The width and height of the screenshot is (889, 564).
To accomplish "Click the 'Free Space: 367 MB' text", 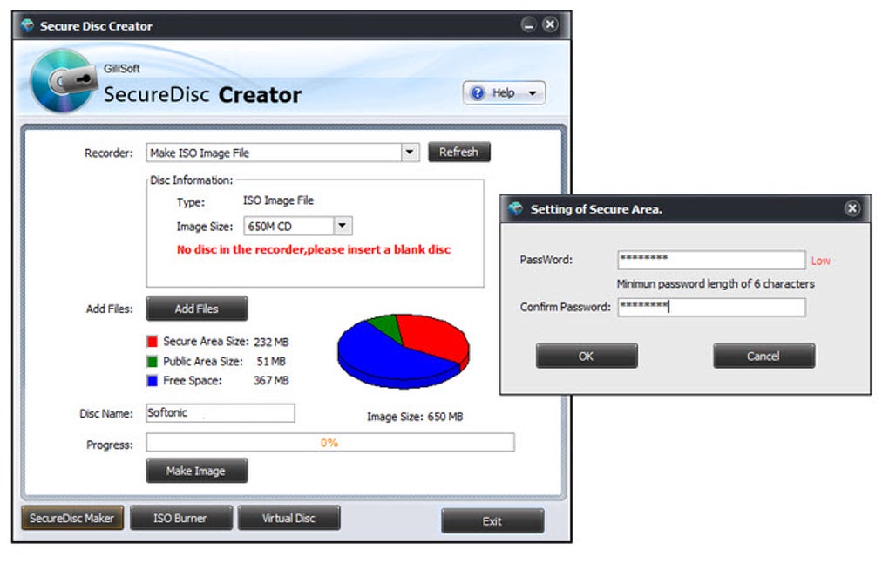I will [226, 380].
